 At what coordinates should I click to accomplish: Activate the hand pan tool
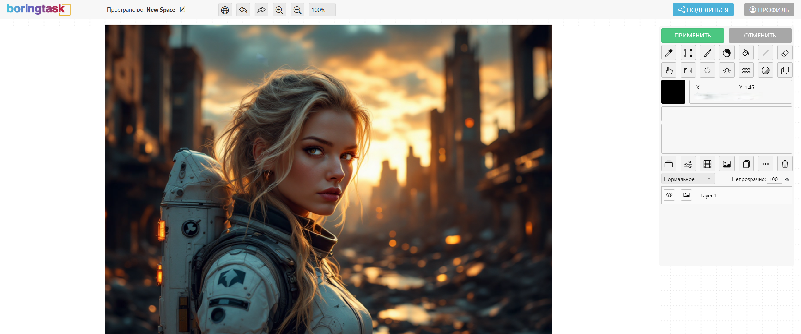pyautogui.click(x=669, y=70)
